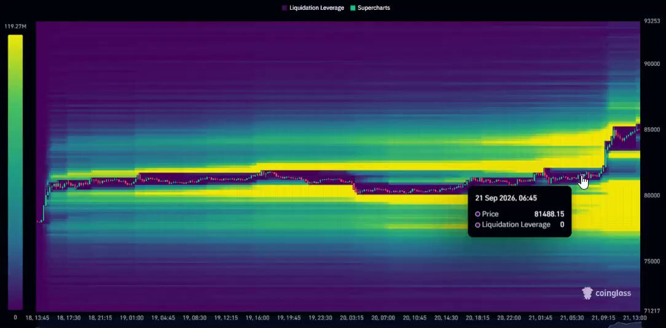Image resolution: width=666 pixels, height=328 pixels.
Task: Click the 119.27M scale maximum label
Action: coord(16,26)
